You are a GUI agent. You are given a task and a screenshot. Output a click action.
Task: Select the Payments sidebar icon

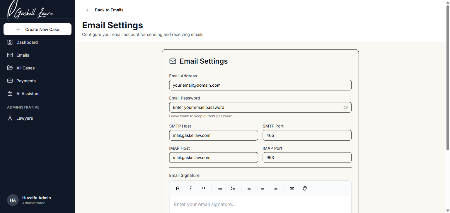10,81
